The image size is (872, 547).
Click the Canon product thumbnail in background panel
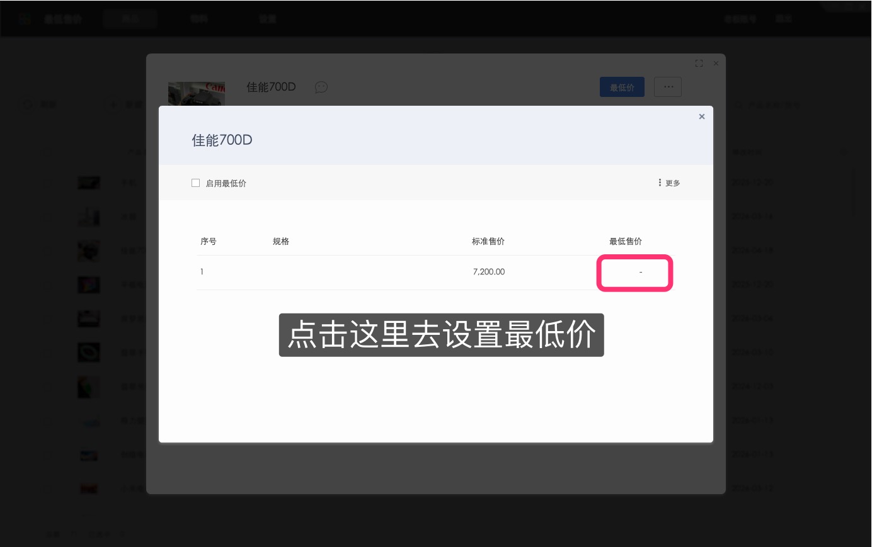point(197,94)
